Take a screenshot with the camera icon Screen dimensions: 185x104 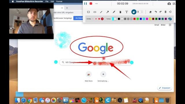[x=169, y=4]
